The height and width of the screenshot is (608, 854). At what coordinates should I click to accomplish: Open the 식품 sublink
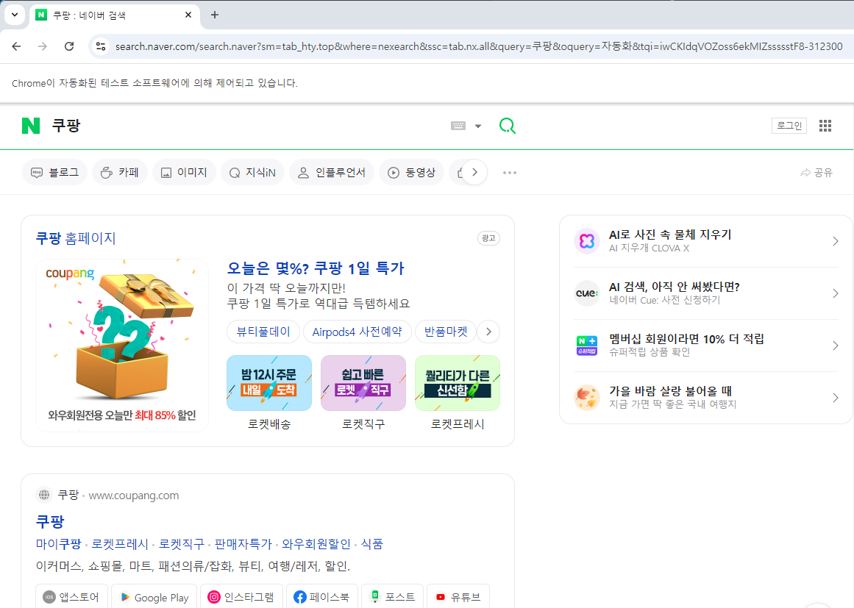coord(372,544)
